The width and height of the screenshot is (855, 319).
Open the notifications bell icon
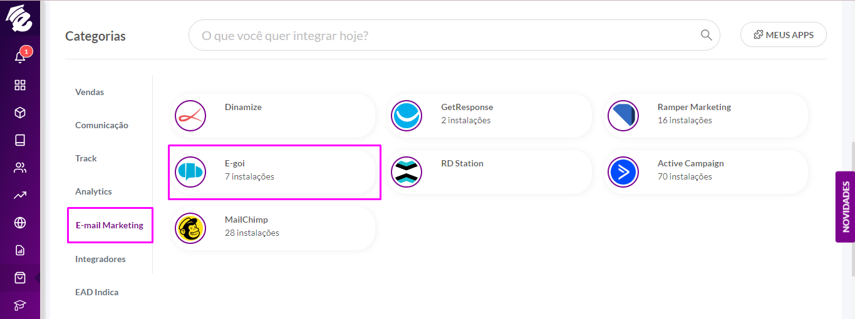coord(20,57)
